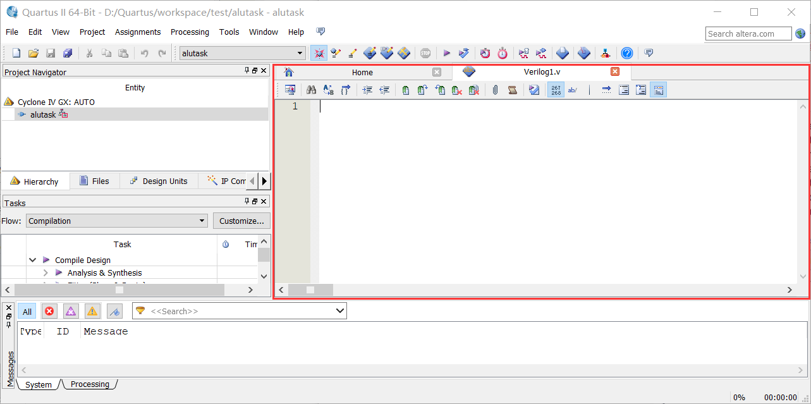Open the Replace tool in the editor toolbar
This screenshot has height=404, width=811.
(x=328, y=89)
